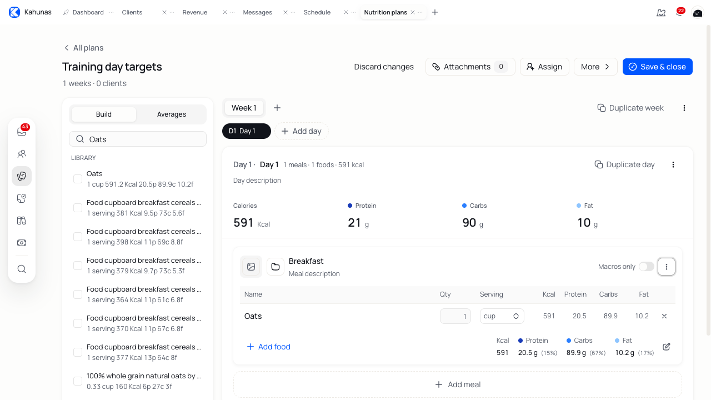Click the sidebar search magnifier icon
The height and width of the screenshot is (400, 711).
pyautogui.click(x=22, y=269)
